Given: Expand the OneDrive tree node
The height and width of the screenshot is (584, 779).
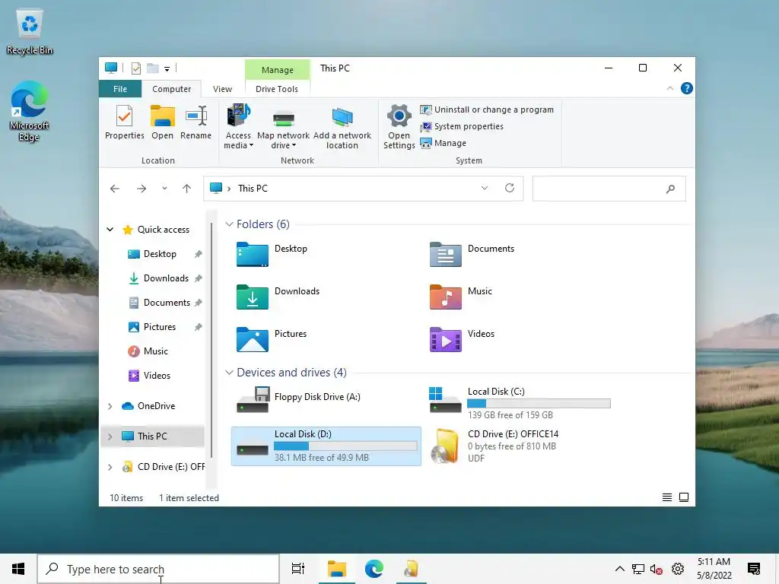Looking at the screenshot, I should tap(110, 406).
